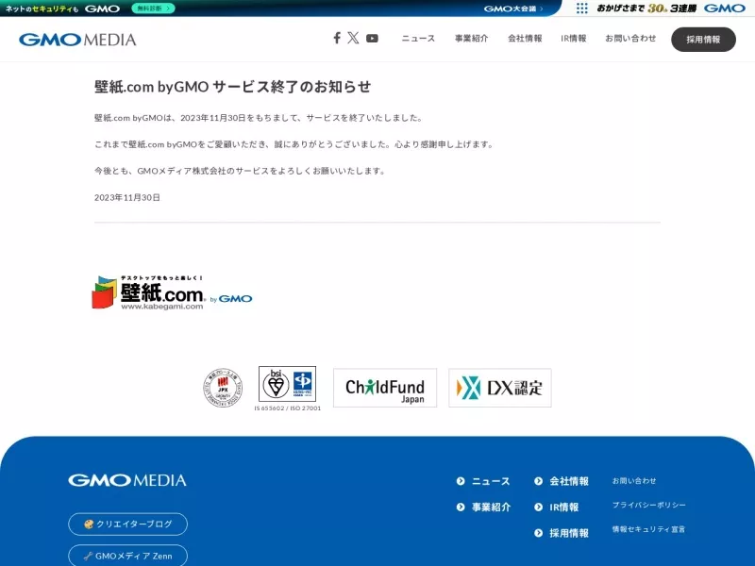This screenshot has height=566, width=755.
Task: Open footer 採用情報 link
Action: [569, 533]
